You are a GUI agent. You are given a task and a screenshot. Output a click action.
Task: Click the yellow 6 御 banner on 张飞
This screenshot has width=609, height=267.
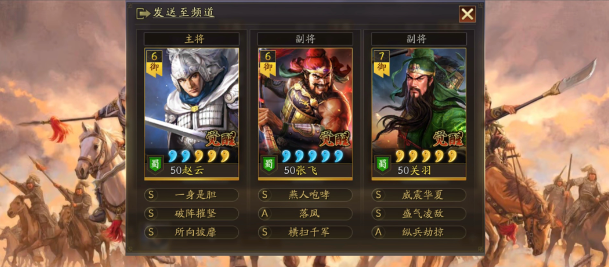pyautogui.click(x=267, y=63)
